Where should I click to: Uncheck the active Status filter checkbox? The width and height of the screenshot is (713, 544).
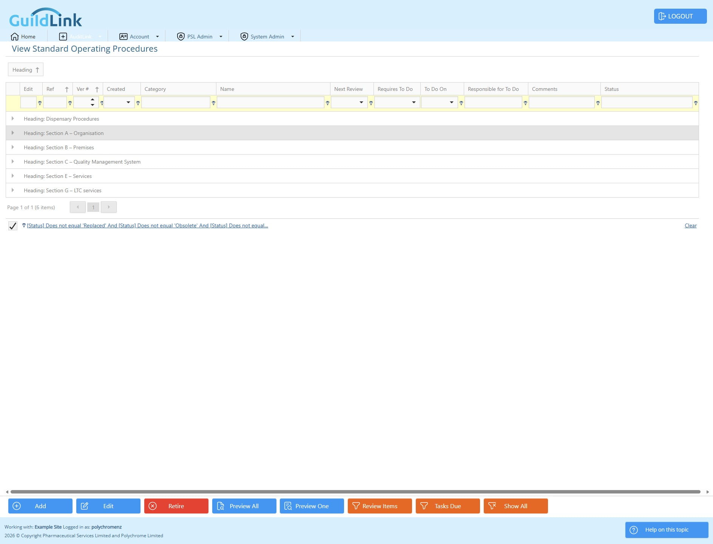coord(13,226)
